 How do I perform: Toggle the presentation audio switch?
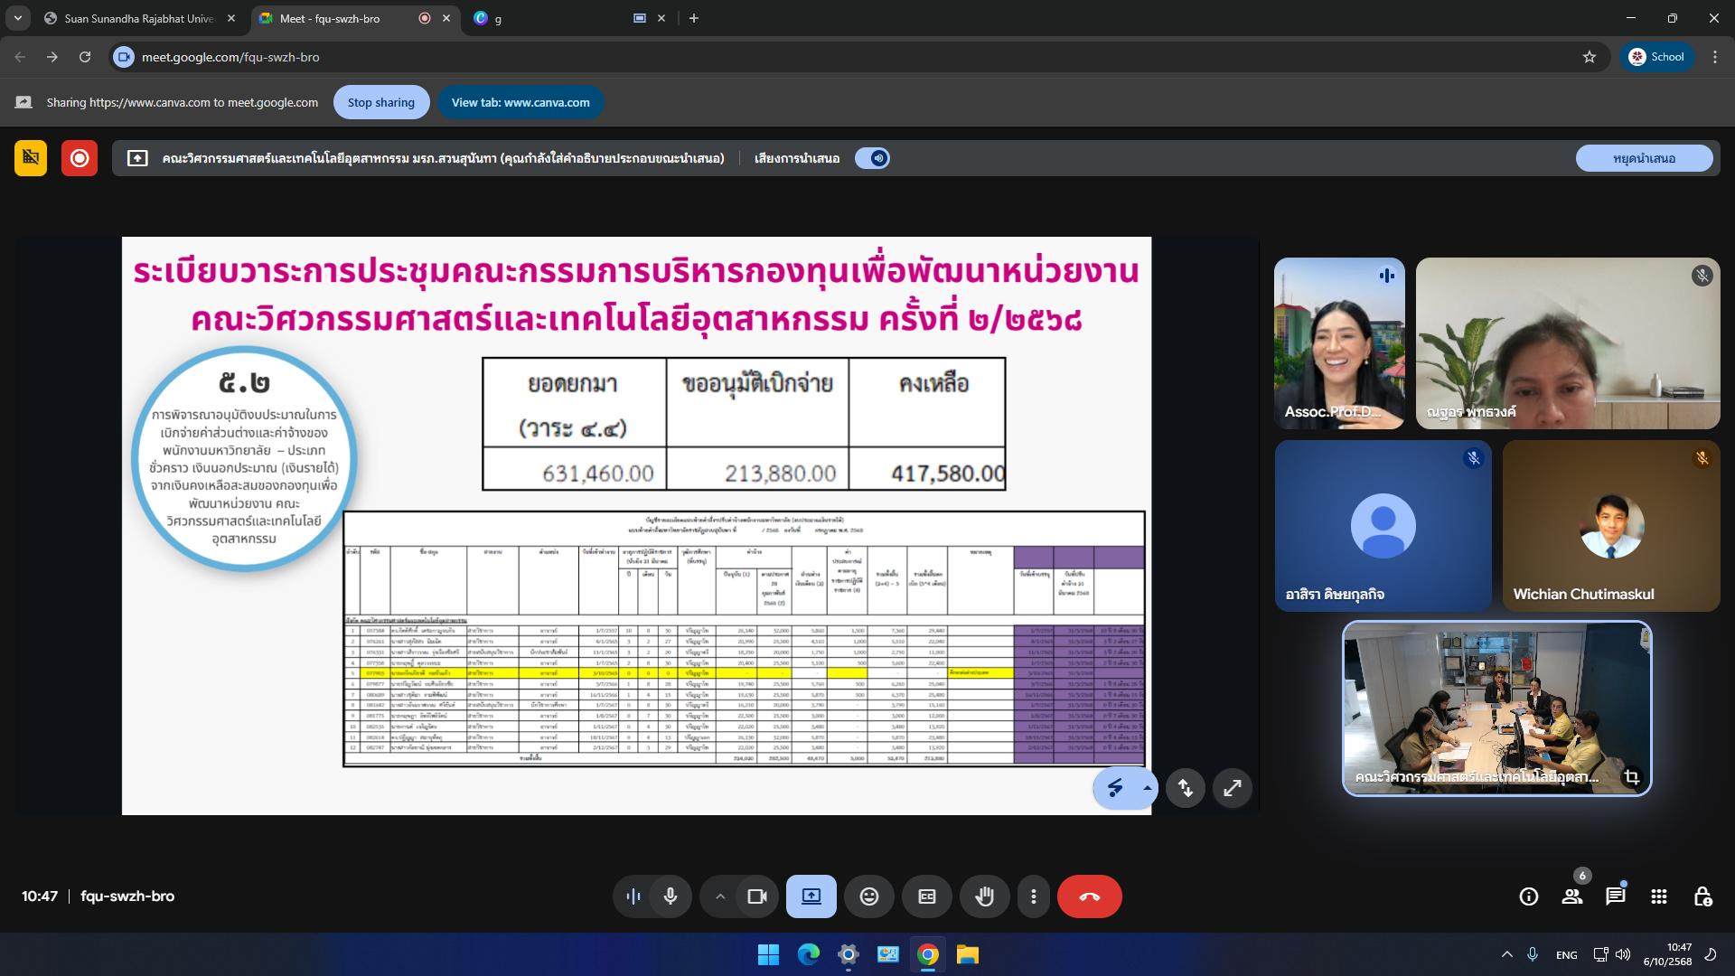click(872, 158)
